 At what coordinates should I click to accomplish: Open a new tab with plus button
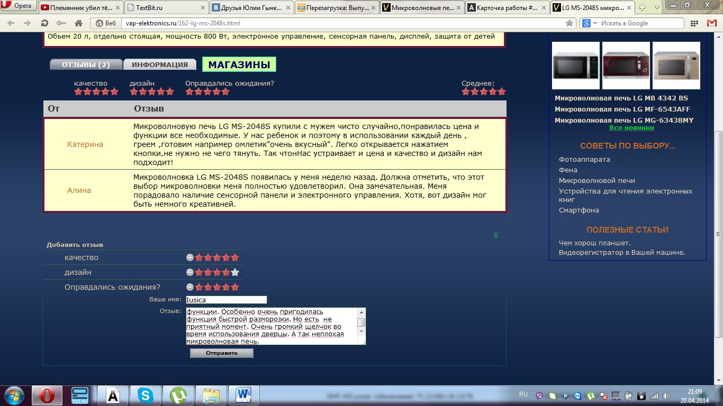coord(642,7)
